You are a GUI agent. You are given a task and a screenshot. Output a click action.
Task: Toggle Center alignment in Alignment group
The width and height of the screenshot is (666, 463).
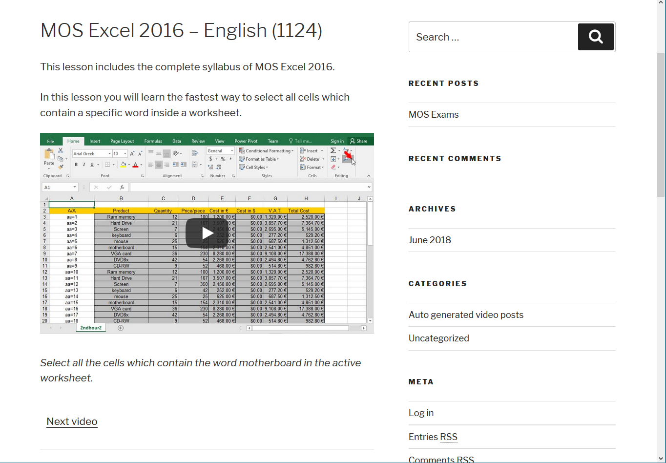click(x=159, y=165)
